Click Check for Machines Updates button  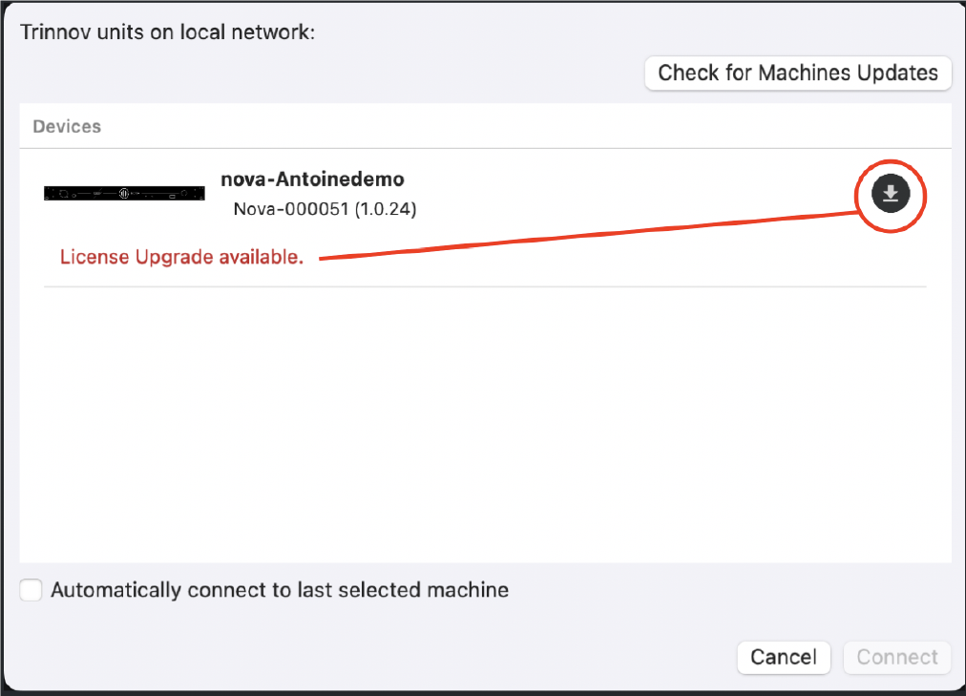click(798, 73)
